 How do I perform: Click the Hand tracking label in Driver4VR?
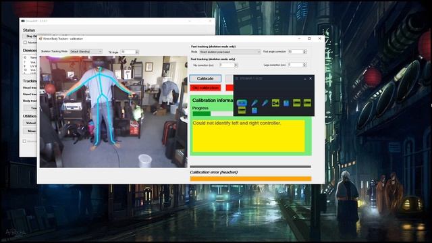tap(30, 94)
